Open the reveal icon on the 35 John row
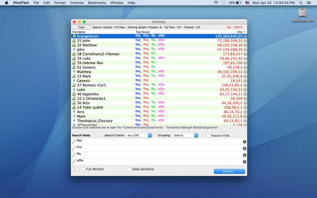The width and height of the screenshot is (317, 198). tap(245, 41)
